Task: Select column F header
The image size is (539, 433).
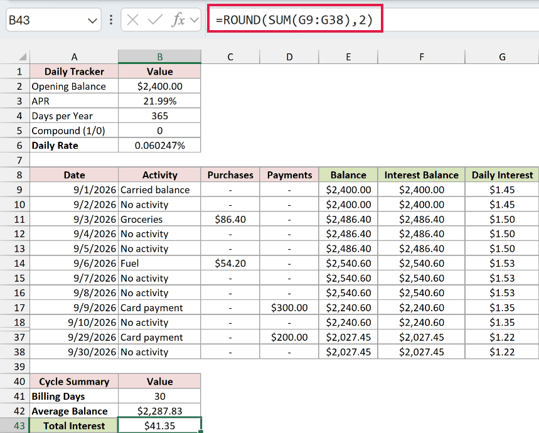Action: click(422, 57)
